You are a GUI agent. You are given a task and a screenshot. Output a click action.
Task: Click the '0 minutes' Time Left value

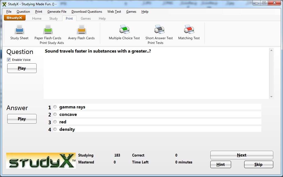(184, 162)
